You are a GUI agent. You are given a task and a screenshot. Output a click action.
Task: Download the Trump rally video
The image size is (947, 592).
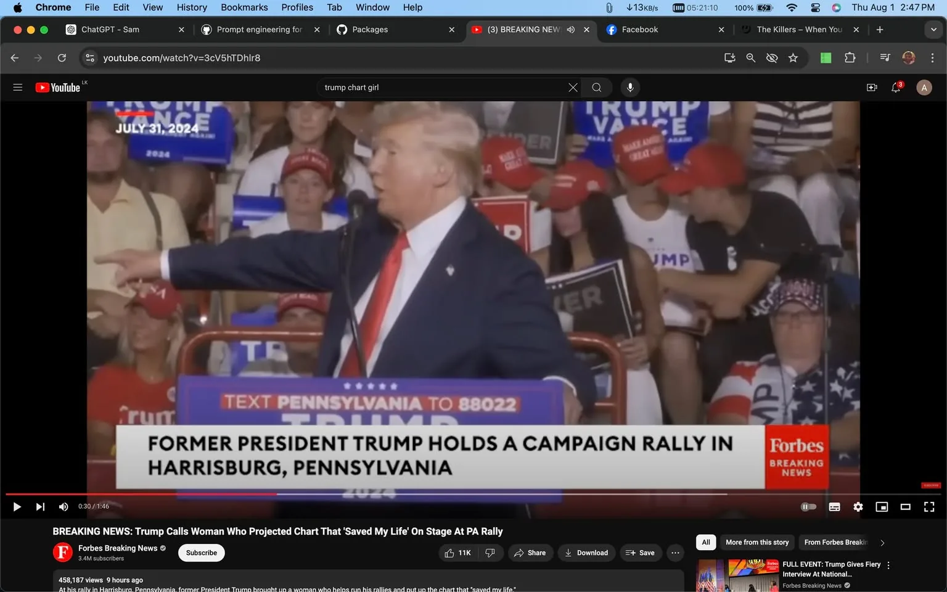coord(586,553)
